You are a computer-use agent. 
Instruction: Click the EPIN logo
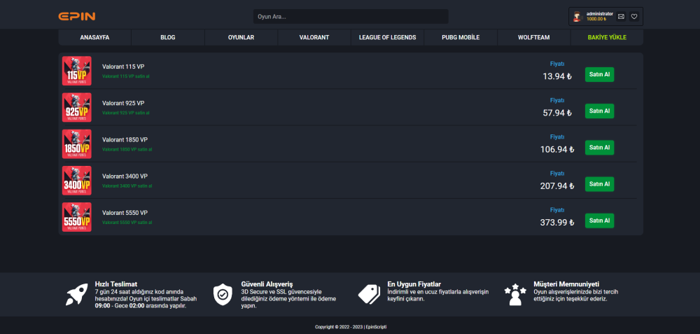click(77, 17)
